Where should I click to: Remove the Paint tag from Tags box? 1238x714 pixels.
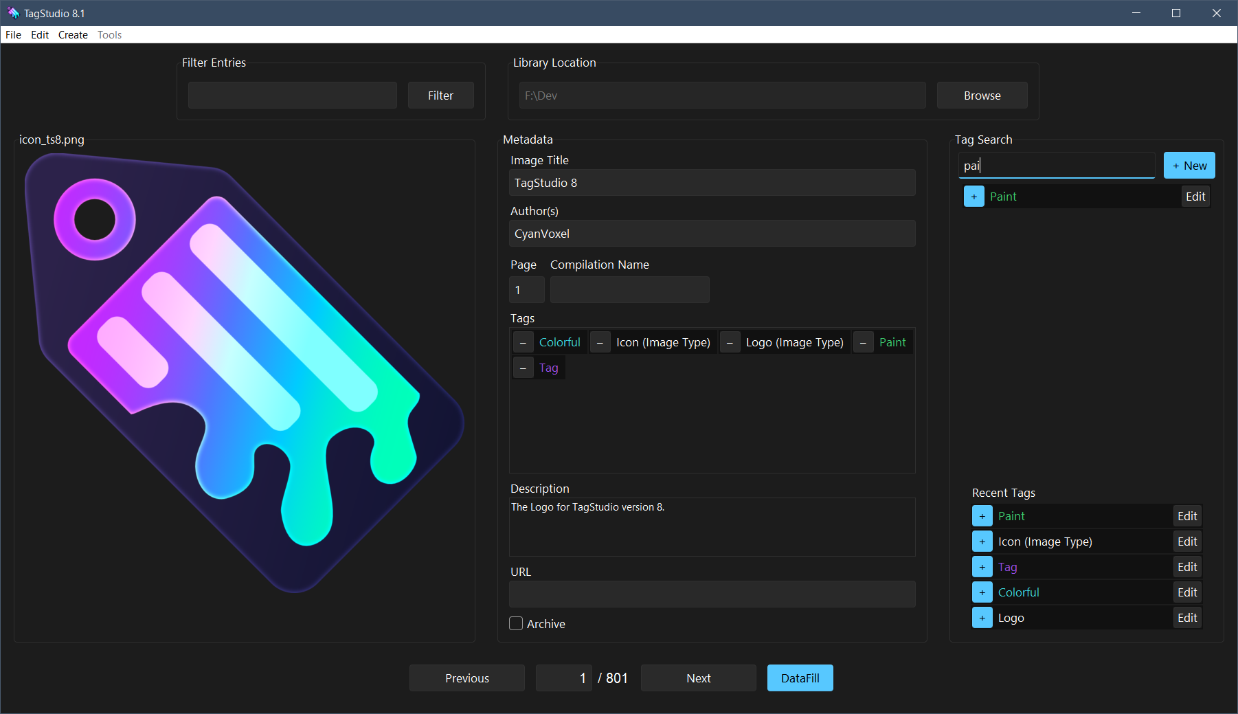863,342
